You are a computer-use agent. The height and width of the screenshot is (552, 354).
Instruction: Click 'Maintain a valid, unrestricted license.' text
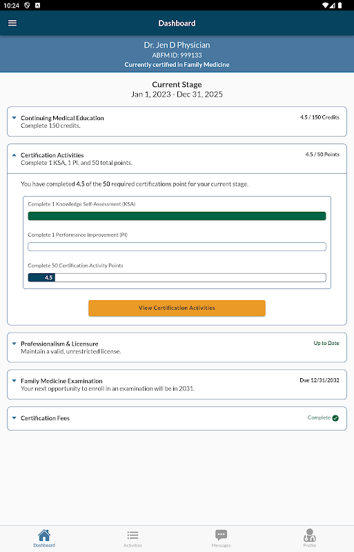(71, 352)
